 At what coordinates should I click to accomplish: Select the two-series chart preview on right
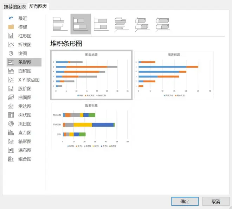[174, 75]
